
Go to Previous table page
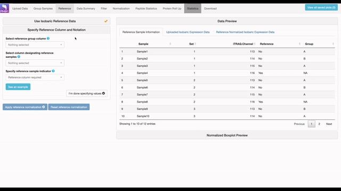pos(299,124)
